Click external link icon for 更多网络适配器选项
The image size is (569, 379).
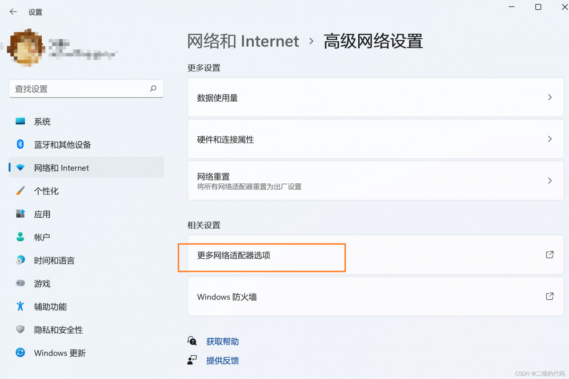coord(550,255)
